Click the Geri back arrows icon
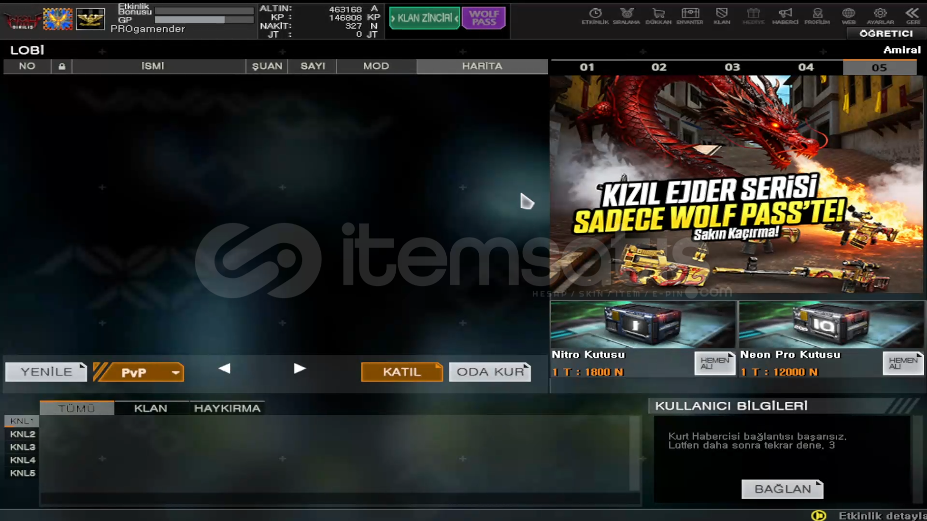 point(912,15)
